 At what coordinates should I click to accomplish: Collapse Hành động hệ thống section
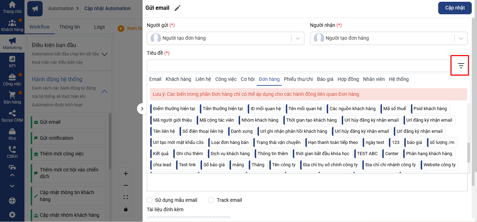[104, 91]
